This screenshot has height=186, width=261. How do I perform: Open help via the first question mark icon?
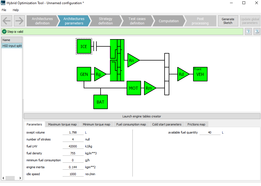click(248, 31)
